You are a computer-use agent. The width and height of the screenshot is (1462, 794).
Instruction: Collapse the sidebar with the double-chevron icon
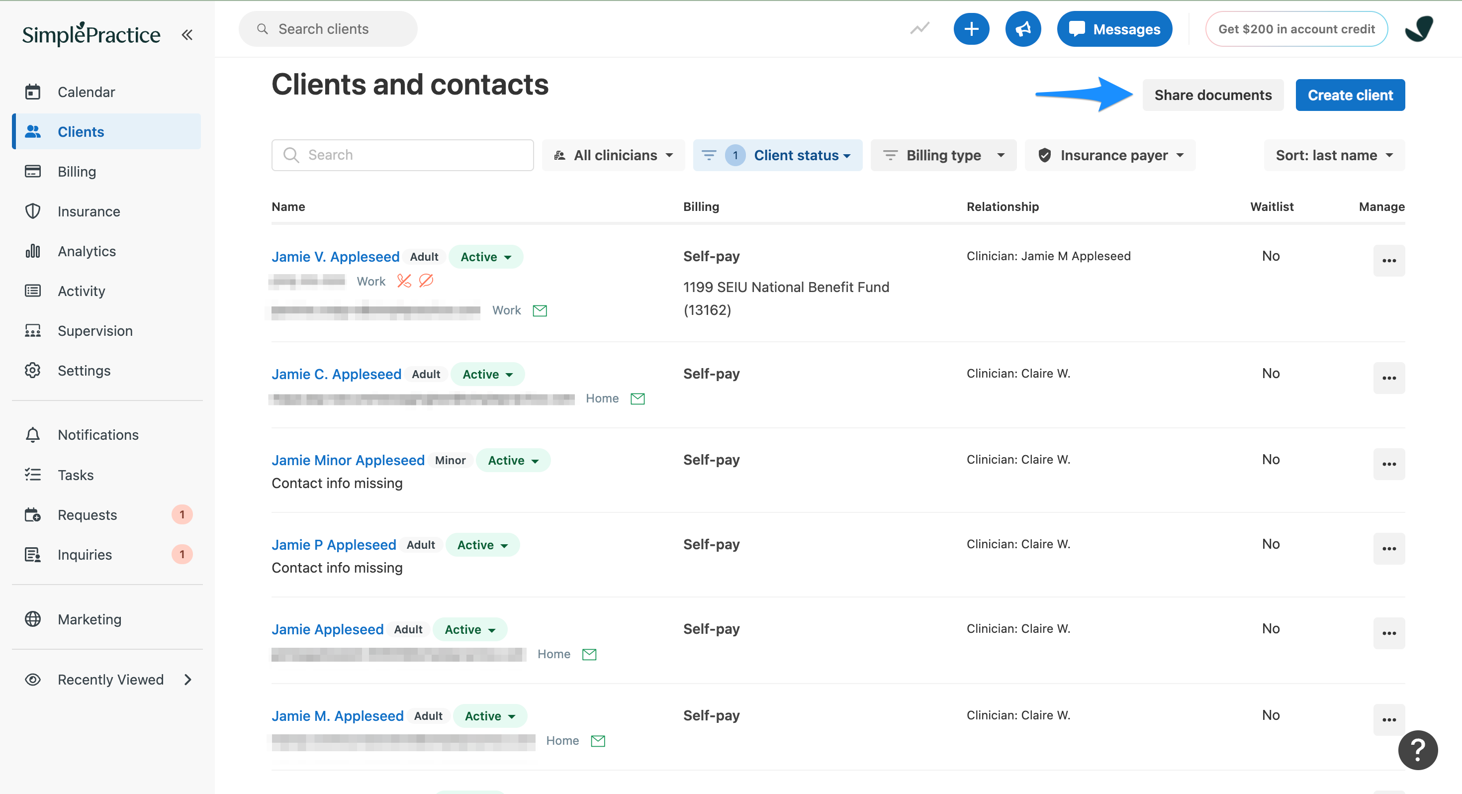point(186,35)
